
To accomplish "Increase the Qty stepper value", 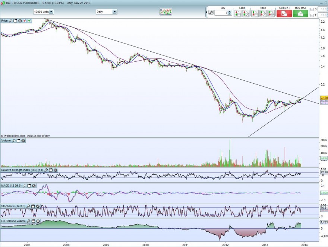I will (230, 12).
